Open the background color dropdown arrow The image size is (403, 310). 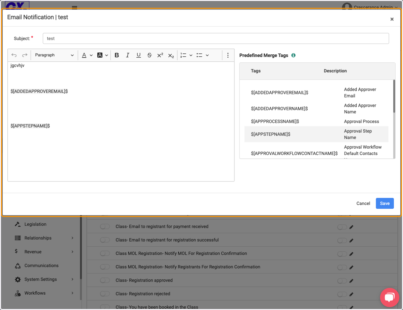(107, 55)
